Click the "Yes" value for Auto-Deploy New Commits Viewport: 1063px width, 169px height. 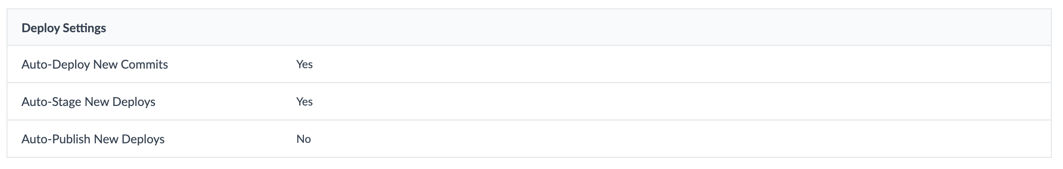pyautogui.click(x=304, y=64)
